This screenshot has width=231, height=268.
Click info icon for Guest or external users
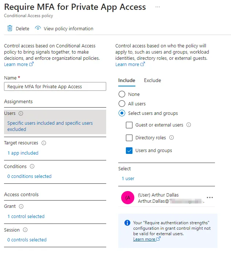click(189, 125)
